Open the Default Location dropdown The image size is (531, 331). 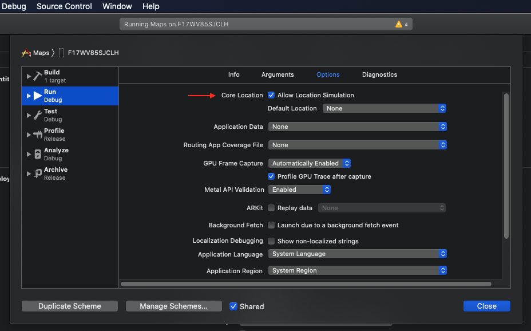[384, 108]
